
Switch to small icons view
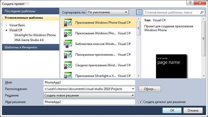click(133, 12)
